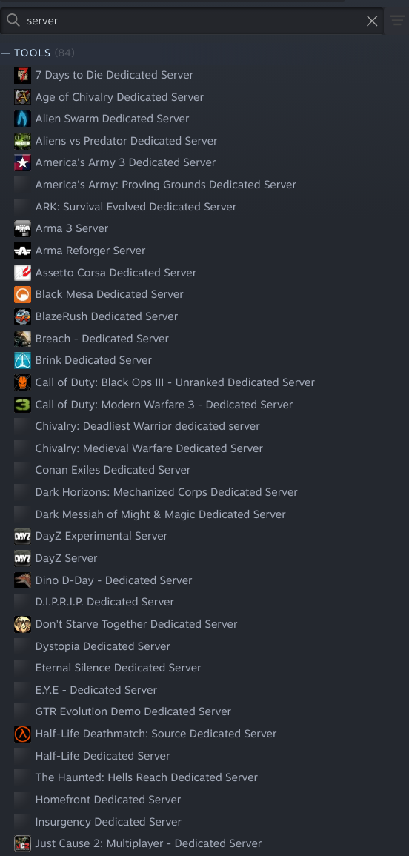This screenshot has width=409, height=856.
Task: Click the Don't Starve Together icon
Action: coord(22,624)
